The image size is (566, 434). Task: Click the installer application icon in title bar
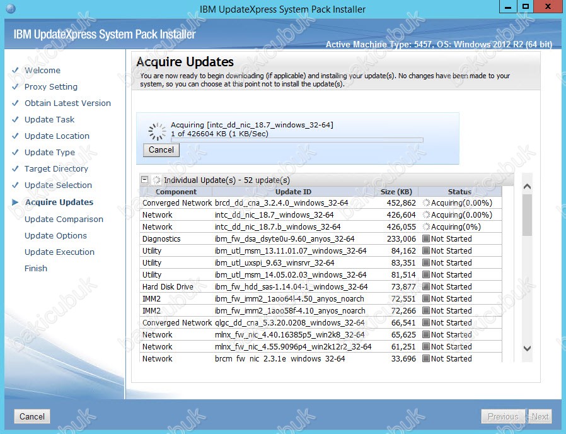click(11, 8)
